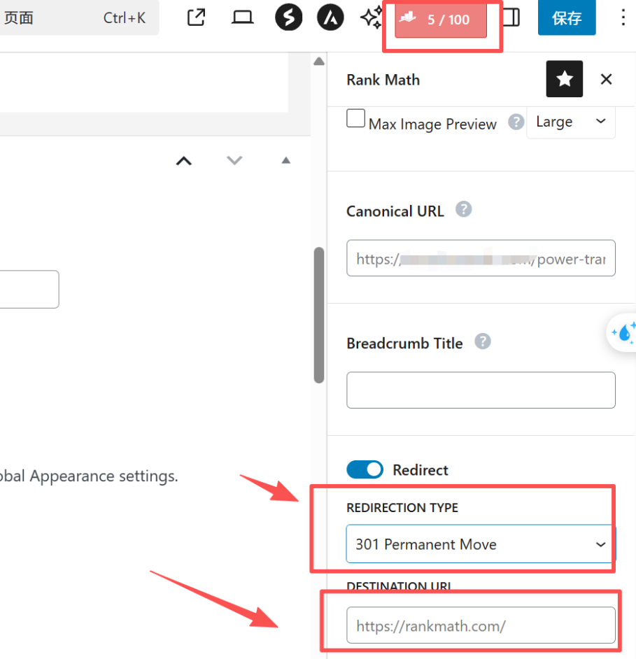Show help for Max Image Preview

tap(516, 122)
